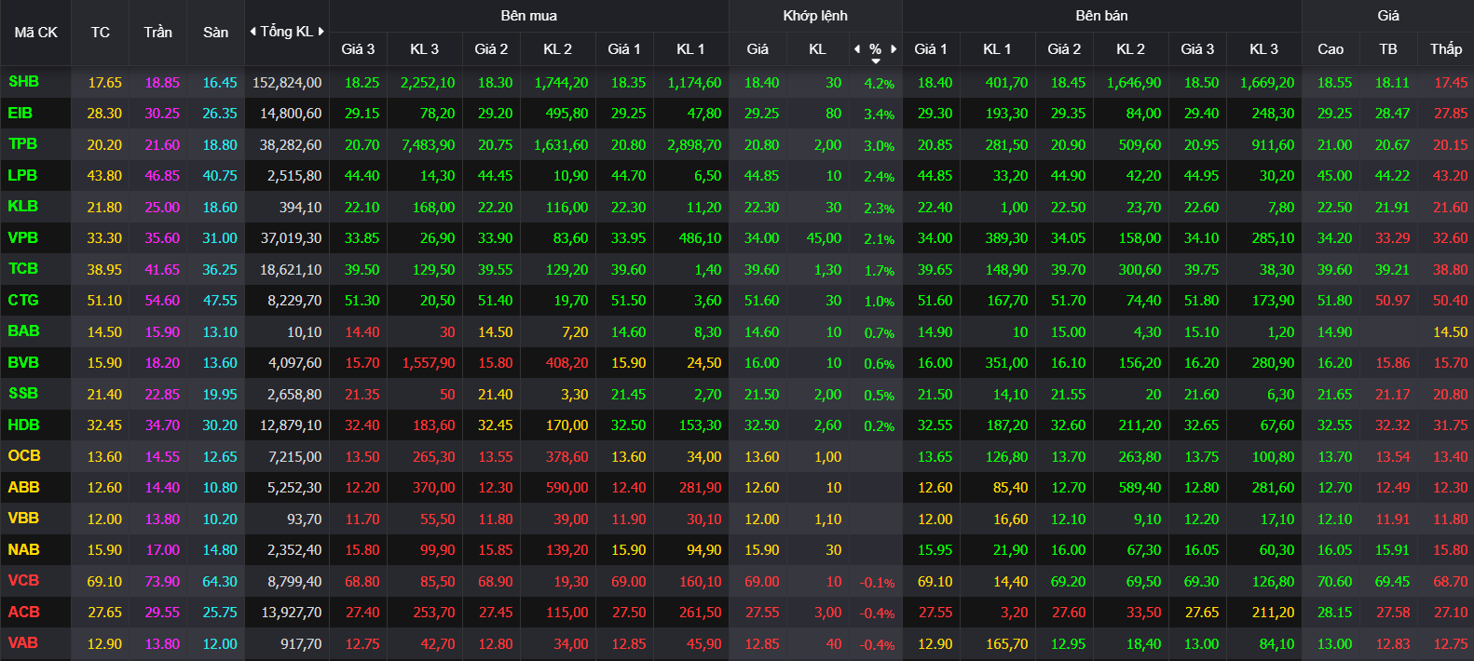Open the SHB stock symbol
1474x661 pixels.
(x=24, y=82)
